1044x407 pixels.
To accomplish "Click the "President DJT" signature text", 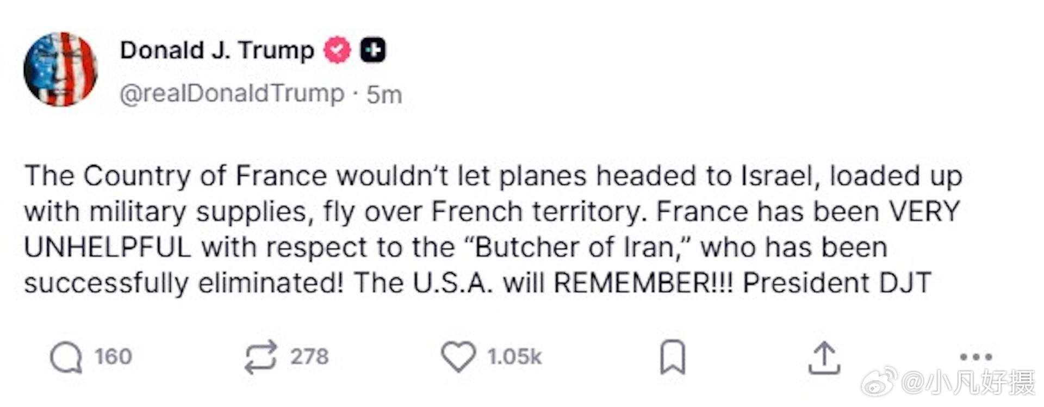I will 836,283.
